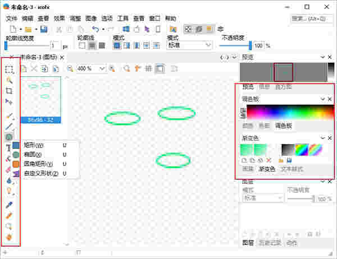Expand the preview panel options chevron
The height and width of the screenshot is (259, 337).
(322, 57)
